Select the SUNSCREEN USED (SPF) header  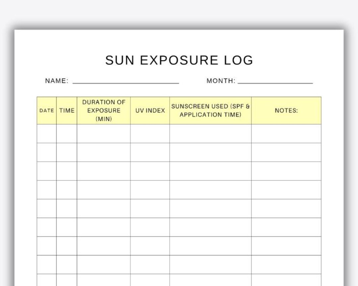pyautogui.click(x=210, y=111)
